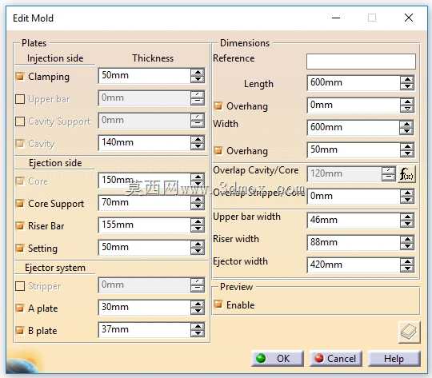Click the Clamping 50mm thickness field
Screen dimensions: 432x378
point(144,76)
